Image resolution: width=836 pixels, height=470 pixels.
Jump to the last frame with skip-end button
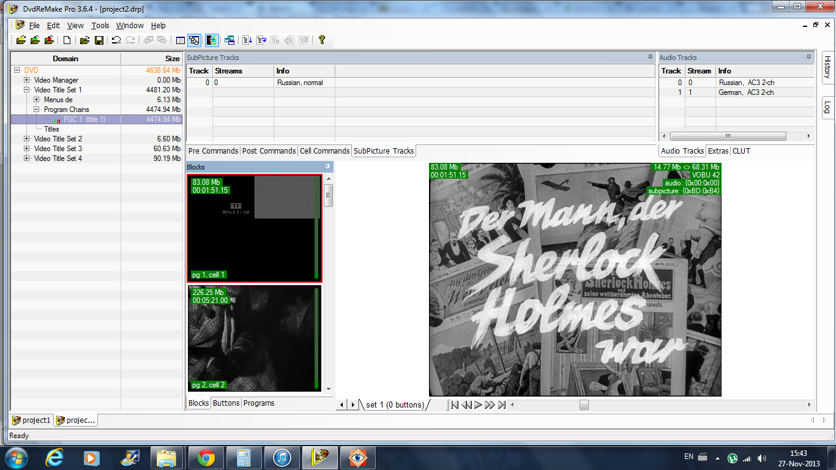tap(502, 405)
